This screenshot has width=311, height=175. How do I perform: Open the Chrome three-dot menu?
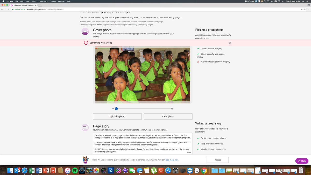308,9
